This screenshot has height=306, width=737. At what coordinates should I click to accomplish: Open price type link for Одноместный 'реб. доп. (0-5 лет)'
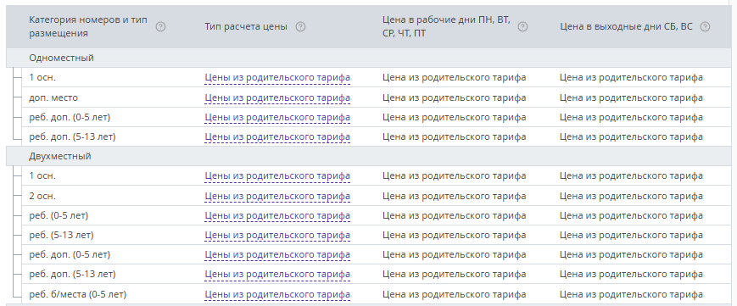pyautogui.click(x=277, y=117)
